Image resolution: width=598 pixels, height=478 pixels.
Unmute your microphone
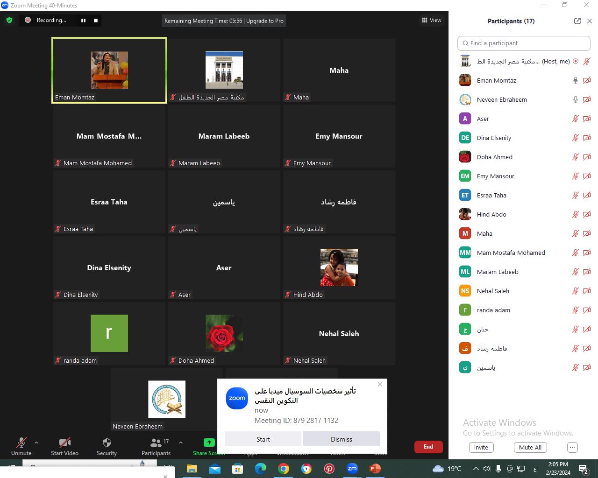tap(21, 446)
